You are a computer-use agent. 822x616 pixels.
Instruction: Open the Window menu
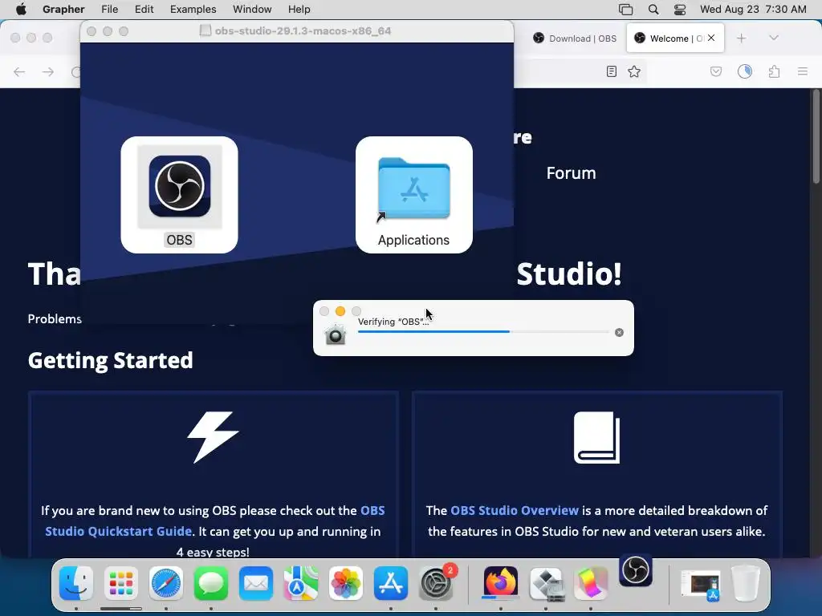tap(252, 10)
